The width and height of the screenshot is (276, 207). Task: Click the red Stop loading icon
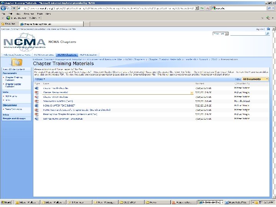point(208,8)
